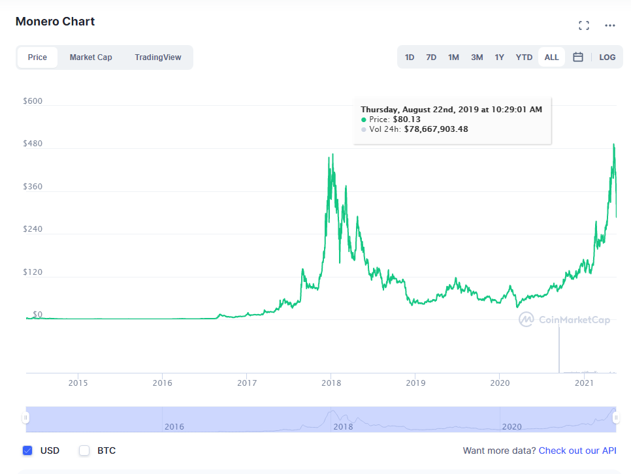Open the three-dot more options menu

click(610, 25)
